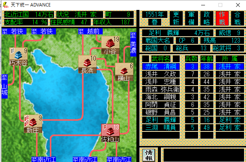Open the 軍備 command
This screenshot has width=246, height=162.
[x=192, y=18]
